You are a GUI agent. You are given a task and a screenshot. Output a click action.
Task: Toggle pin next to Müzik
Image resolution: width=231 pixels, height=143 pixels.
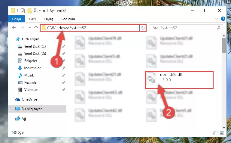[63, 75]
